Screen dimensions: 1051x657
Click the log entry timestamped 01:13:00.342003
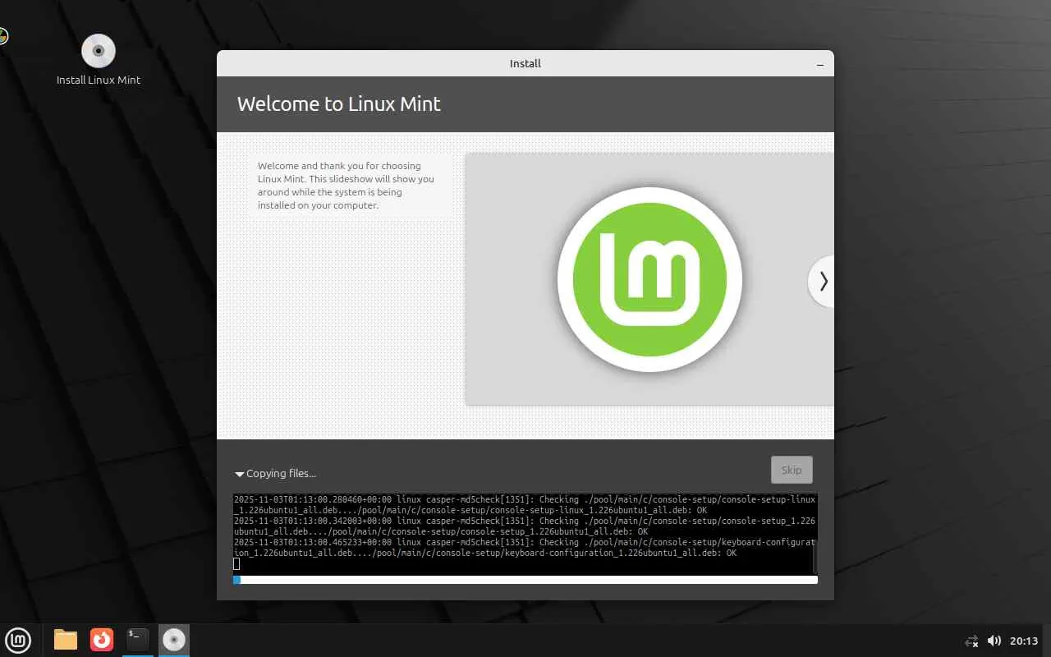(525, 526)
